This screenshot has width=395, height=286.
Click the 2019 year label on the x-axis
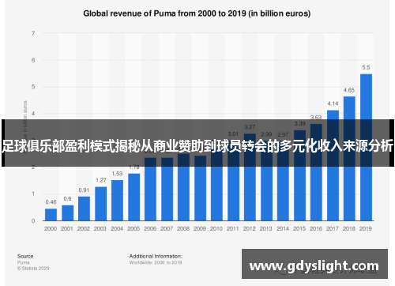click(x=366, y=228)
